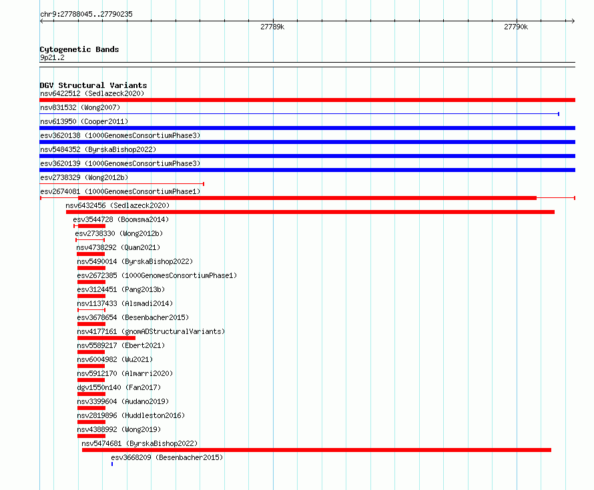Select the nsv5490014 short red bar
This screenshot has width=594, height=490.
pyautogui.click(x=91, y=268)
